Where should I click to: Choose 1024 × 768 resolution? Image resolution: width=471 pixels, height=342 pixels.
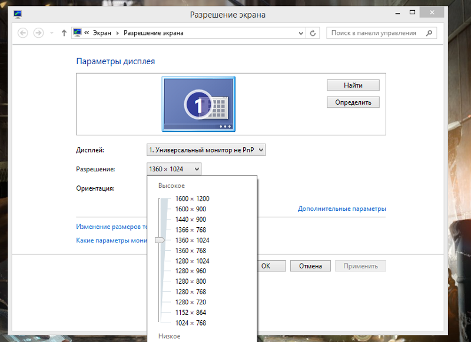tap(191, 323)
